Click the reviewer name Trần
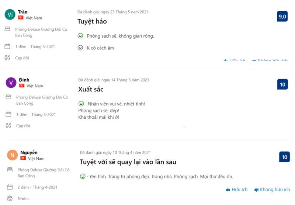 (x=22, y=12)
